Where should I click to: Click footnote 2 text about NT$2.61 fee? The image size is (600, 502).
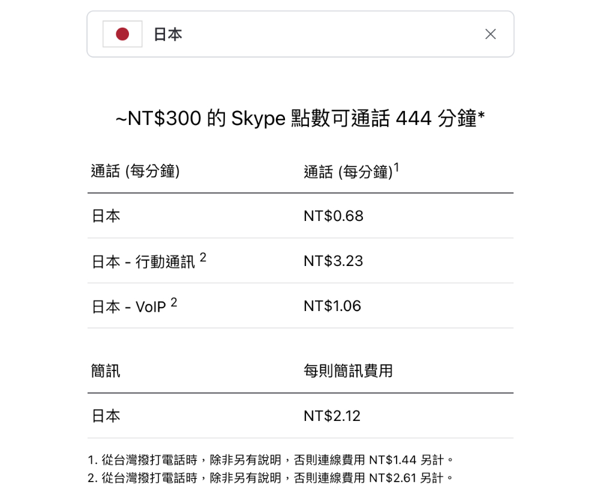[271, 478]
